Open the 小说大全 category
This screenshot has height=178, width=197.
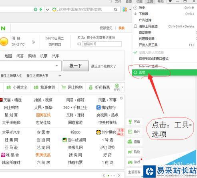click(17, 87)
